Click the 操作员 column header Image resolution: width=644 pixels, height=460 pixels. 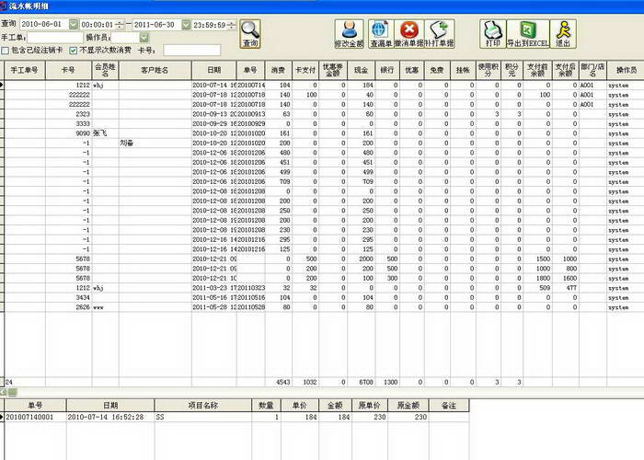[x=627, y=70]
